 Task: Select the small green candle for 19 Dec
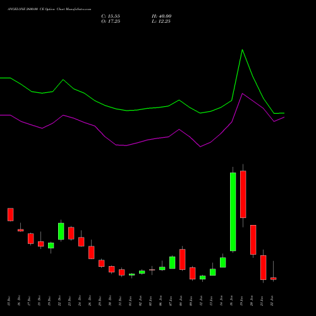pos(51,245)
